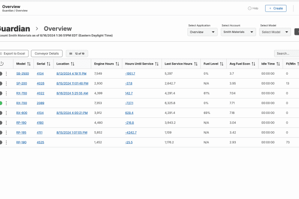
Task: Sort by Hours Until Service
Action: [157, 64]
